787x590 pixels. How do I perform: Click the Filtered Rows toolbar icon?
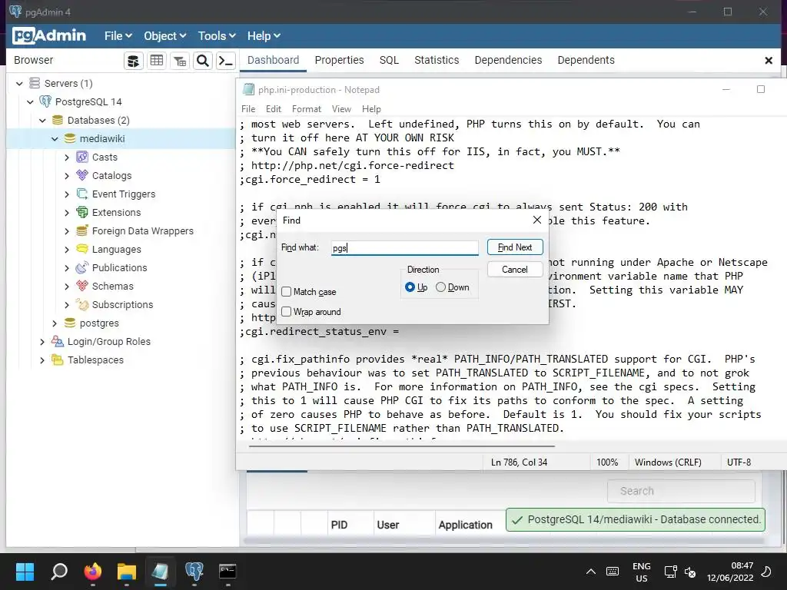(x=180, y=61)
